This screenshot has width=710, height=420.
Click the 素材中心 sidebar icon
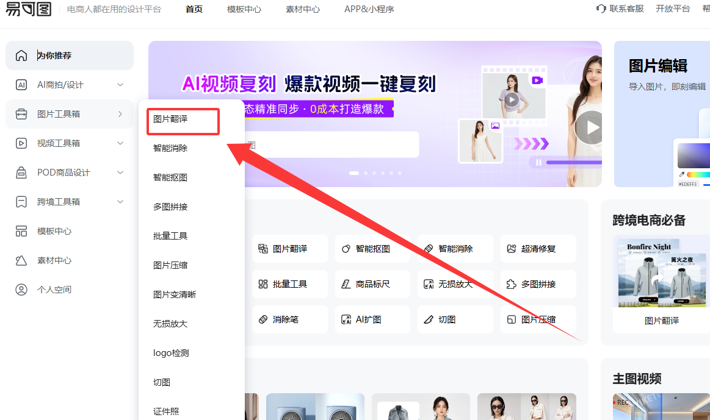(21, 260)
